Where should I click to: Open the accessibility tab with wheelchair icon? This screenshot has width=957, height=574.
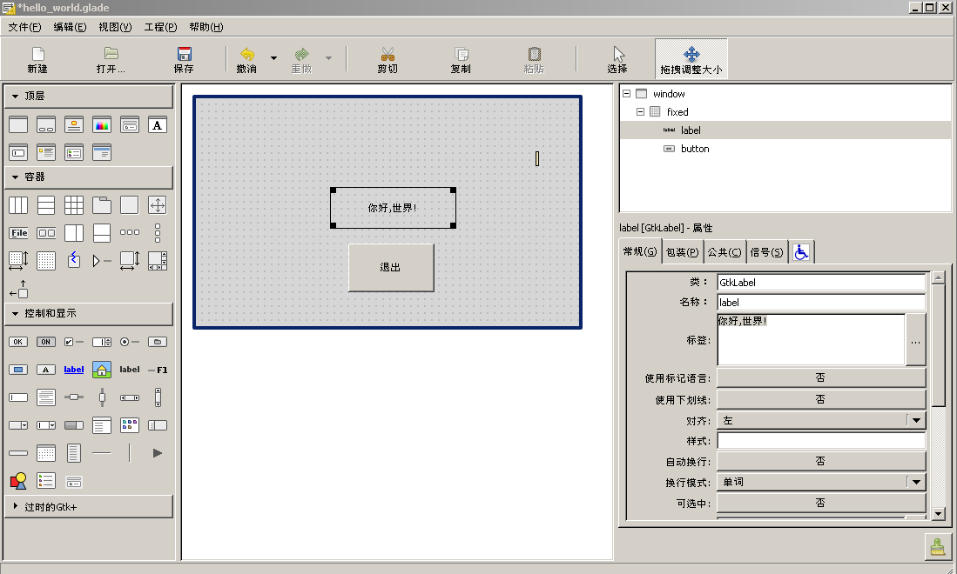tap(801, 251)
